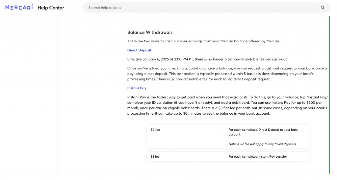Click the Mercari logo
The width and height of the screenshot is (337, 180).
(x=19, y=7)
